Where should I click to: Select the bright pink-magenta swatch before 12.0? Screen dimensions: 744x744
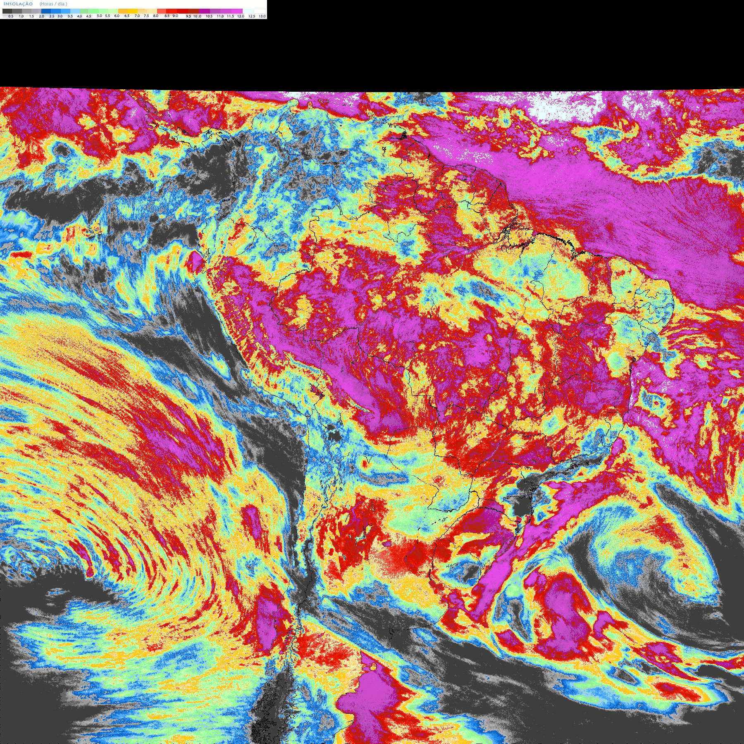click(237, 11)
